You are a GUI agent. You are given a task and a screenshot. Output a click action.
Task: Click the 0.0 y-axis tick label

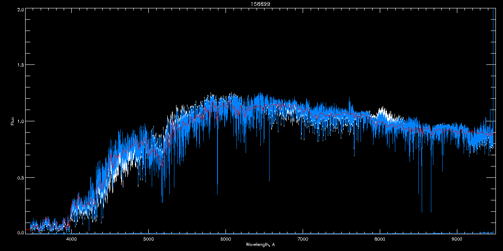21,232
